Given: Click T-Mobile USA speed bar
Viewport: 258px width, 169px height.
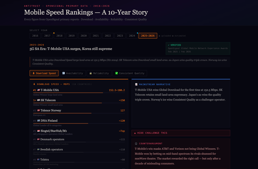Looking at the screenshot, I should 68,93.
